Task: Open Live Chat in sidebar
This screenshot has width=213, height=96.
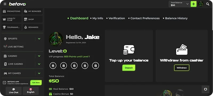Action: tap(14, 91)
